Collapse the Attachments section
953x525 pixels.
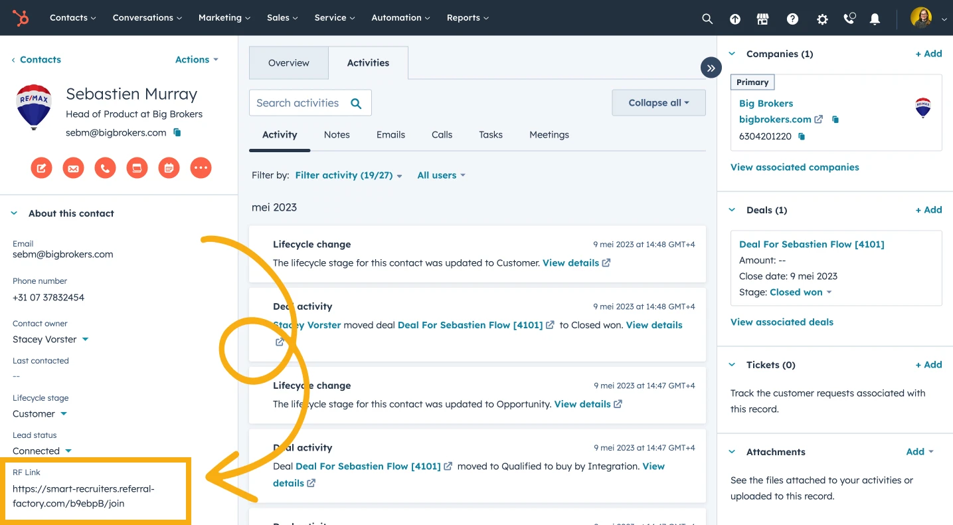pos(733,452)
